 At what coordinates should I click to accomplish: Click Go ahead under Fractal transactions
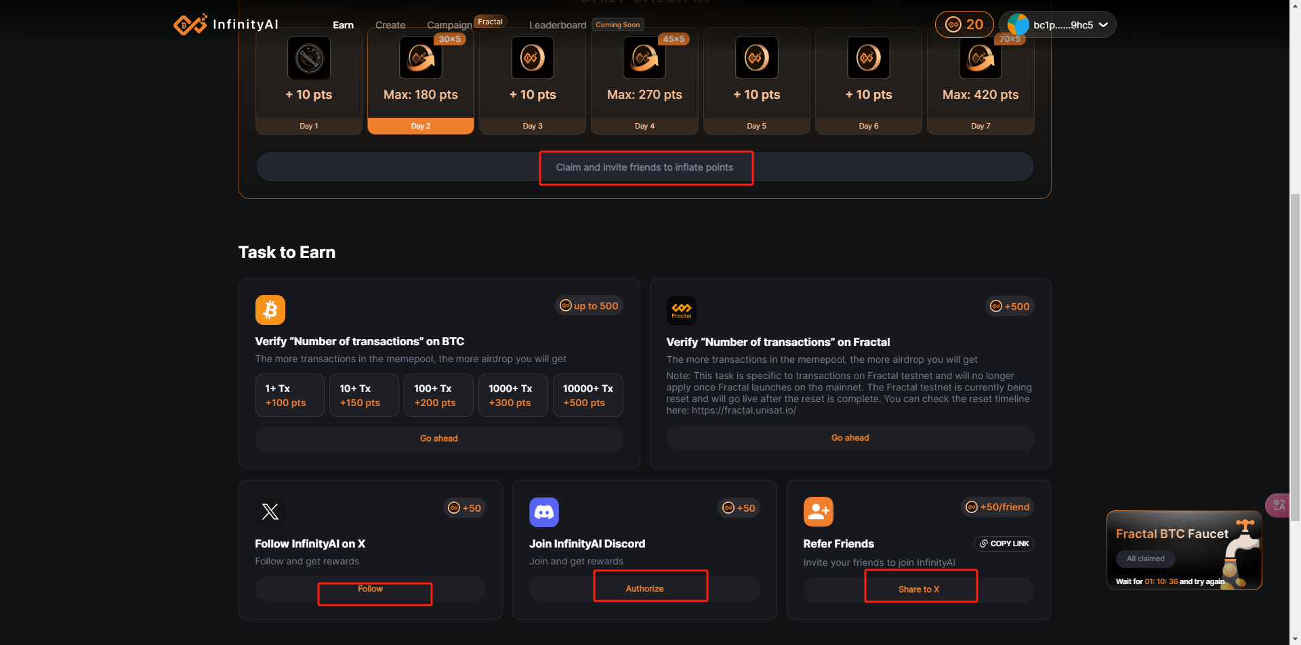(x=850, y=438)
